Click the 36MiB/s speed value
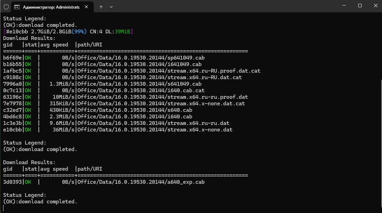Image resolution: width=382 pixels, height=213 pixels. coord(63,130)
